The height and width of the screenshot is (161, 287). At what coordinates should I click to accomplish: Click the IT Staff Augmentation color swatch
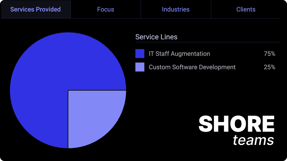tap(140, 54)
